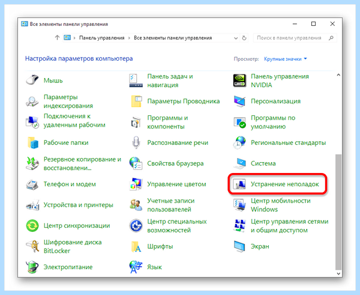Screen dimensions: 360x295
Task: Click the Электропитание text link
Action: click(68, 267)
